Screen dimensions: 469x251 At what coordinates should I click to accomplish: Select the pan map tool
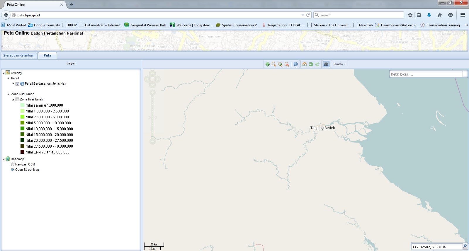268,64
